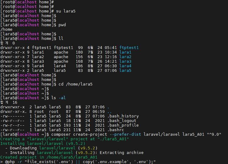Image resolution: width=228 pixels, height=164 pixels.
Task: Select the lara2 directory name in blue
Action: tap(125, 57)
